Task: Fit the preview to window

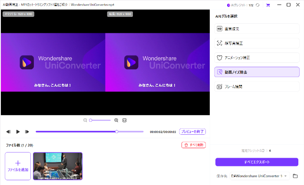Action: (x=125, y=120)
